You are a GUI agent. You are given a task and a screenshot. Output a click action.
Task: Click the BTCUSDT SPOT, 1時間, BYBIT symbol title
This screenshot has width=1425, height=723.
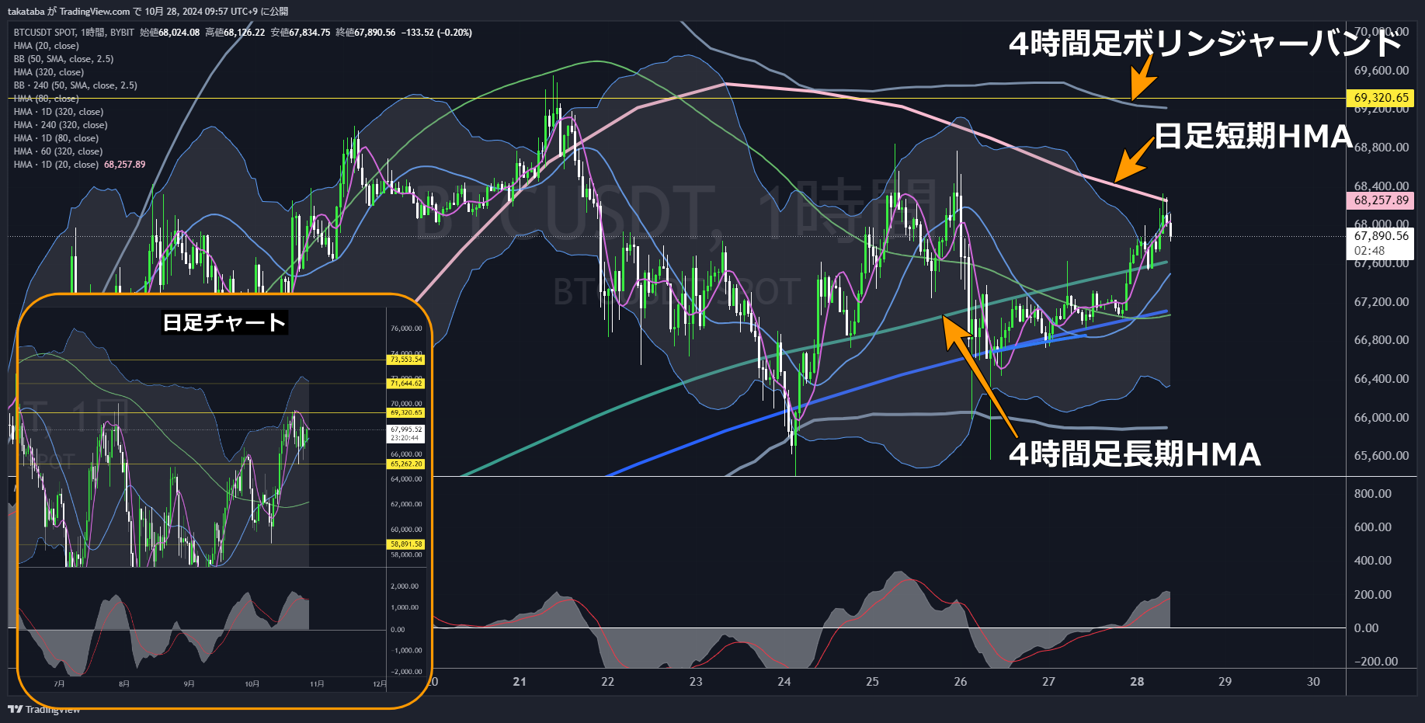tap(74, 33)
